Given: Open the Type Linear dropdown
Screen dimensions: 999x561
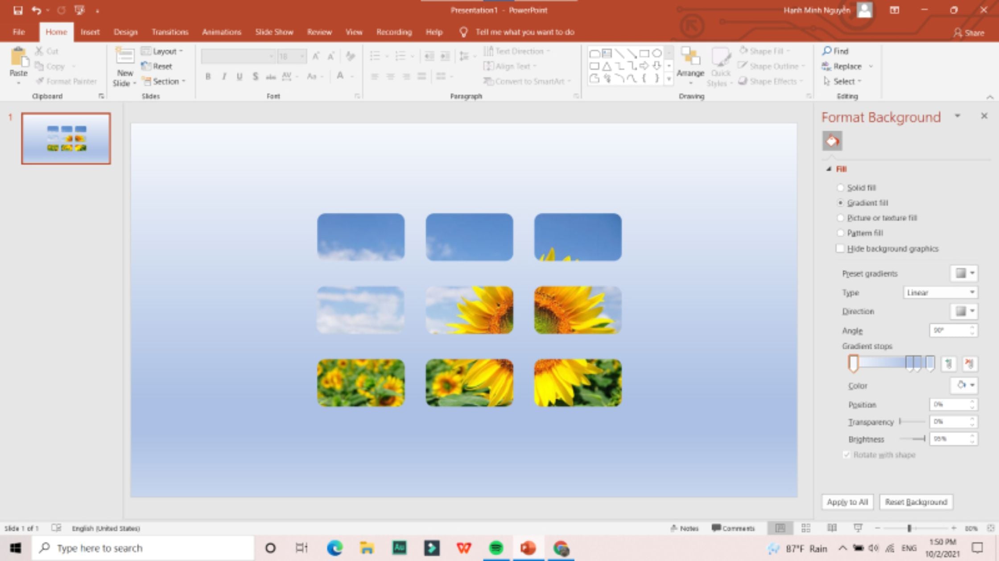Looking at the screenshot, I should tap(940, 293).
